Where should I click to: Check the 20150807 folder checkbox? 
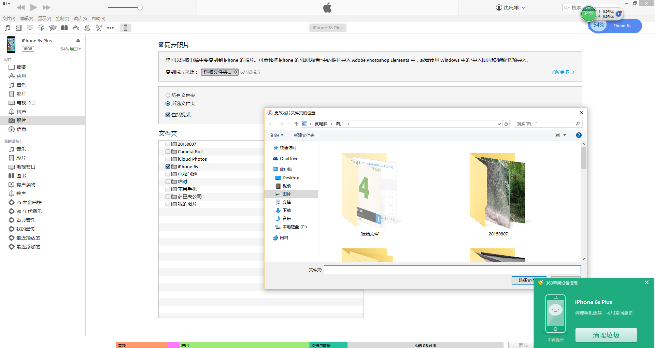pyautogui.click(x=168, y=144)
